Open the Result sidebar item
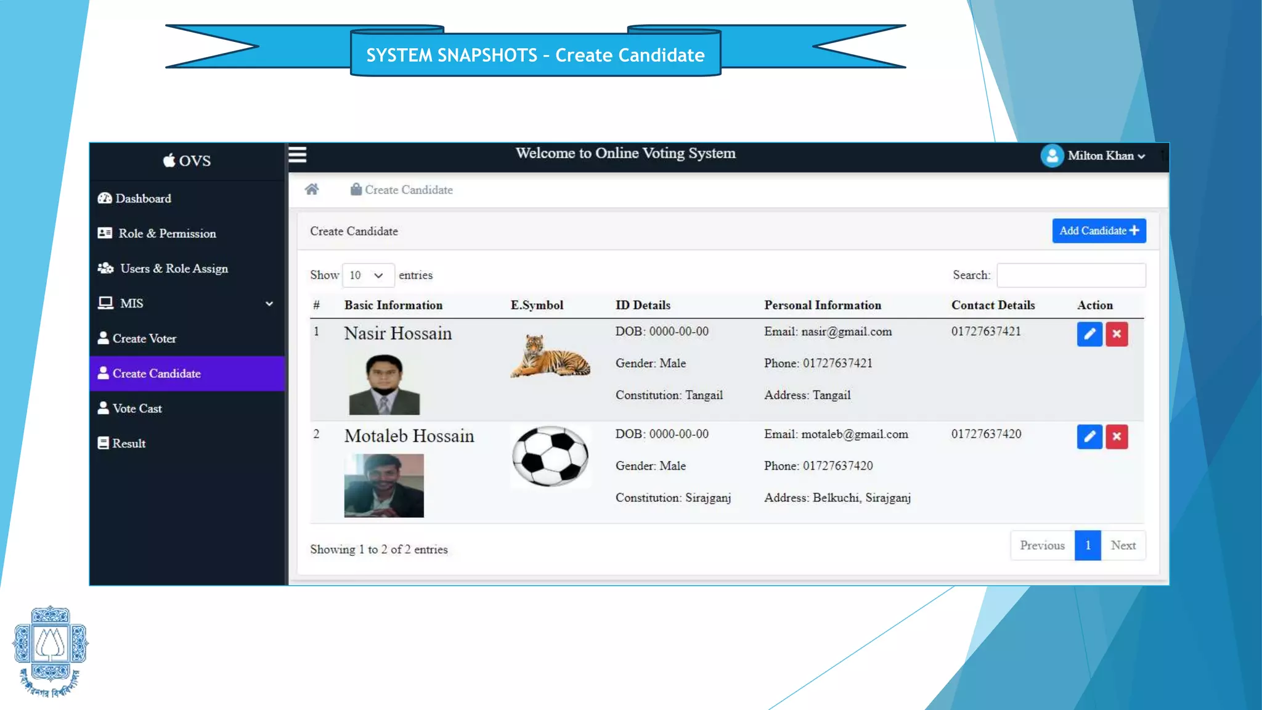The width and height of the screenshot is (1262, 710). [x=128, y=444]
